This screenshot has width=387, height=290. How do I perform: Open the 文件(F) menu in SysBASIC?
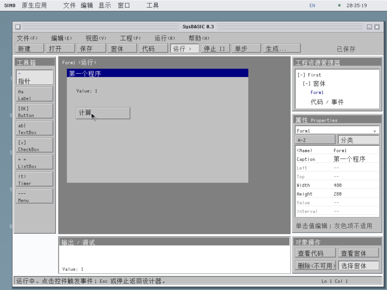pyautogui.click(x=27, y=38)
